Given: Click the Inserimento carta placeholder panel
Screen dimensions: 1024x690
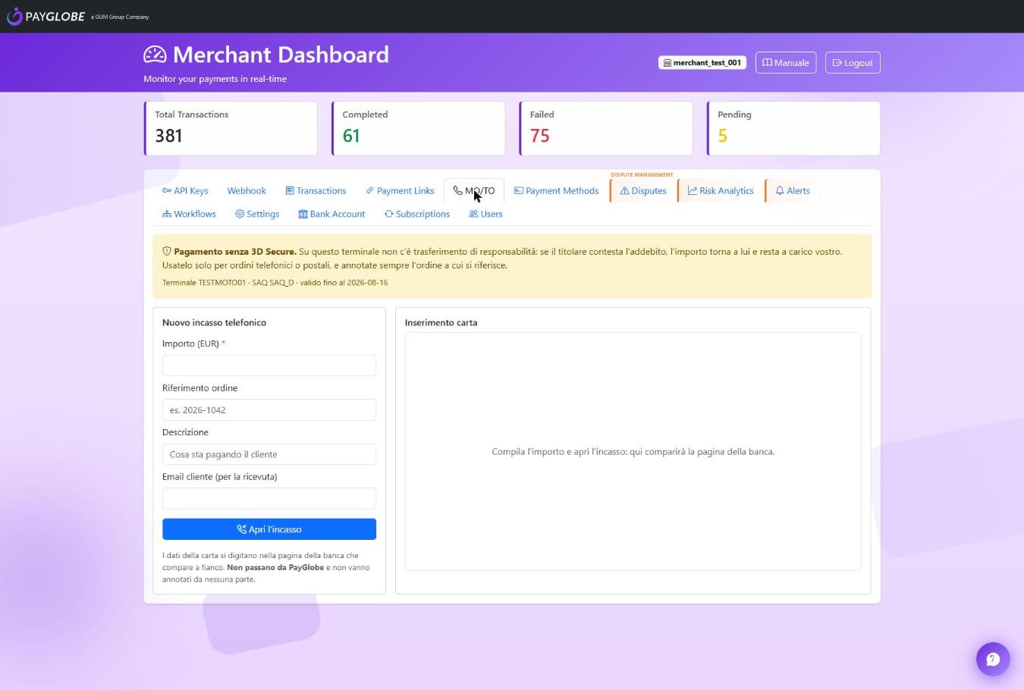Looking at the screenshot, I should point(633,451).
